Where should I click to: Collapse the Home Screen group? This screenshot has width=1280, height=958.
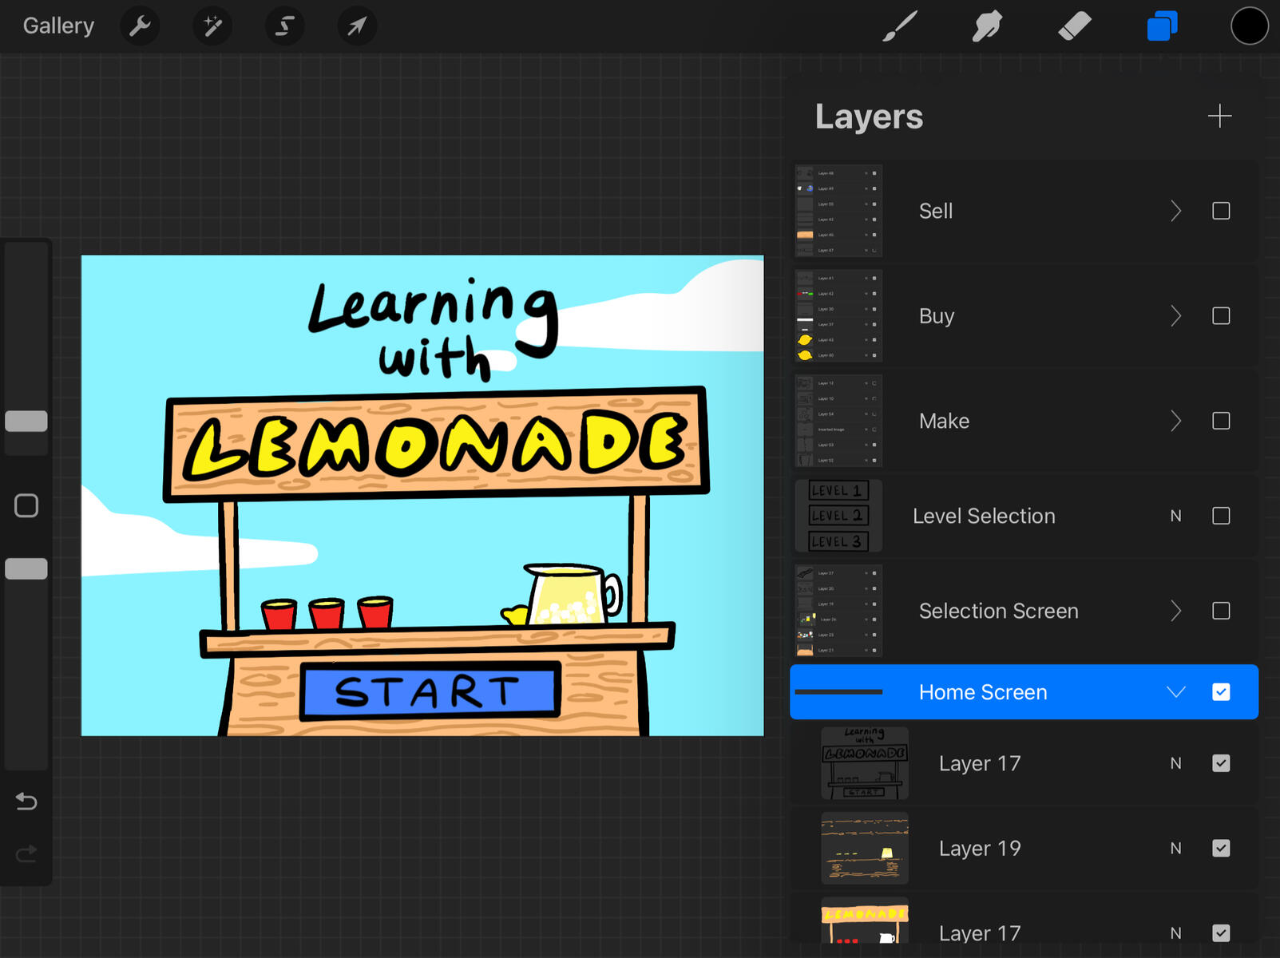(x=1175, y=692)
